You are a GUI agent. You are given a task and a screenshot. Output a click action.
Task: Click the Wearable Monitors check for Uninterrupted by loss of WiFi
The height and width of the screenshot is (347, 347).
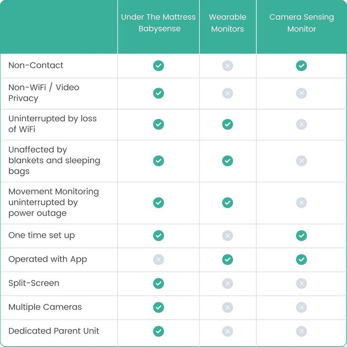point(228,124)
